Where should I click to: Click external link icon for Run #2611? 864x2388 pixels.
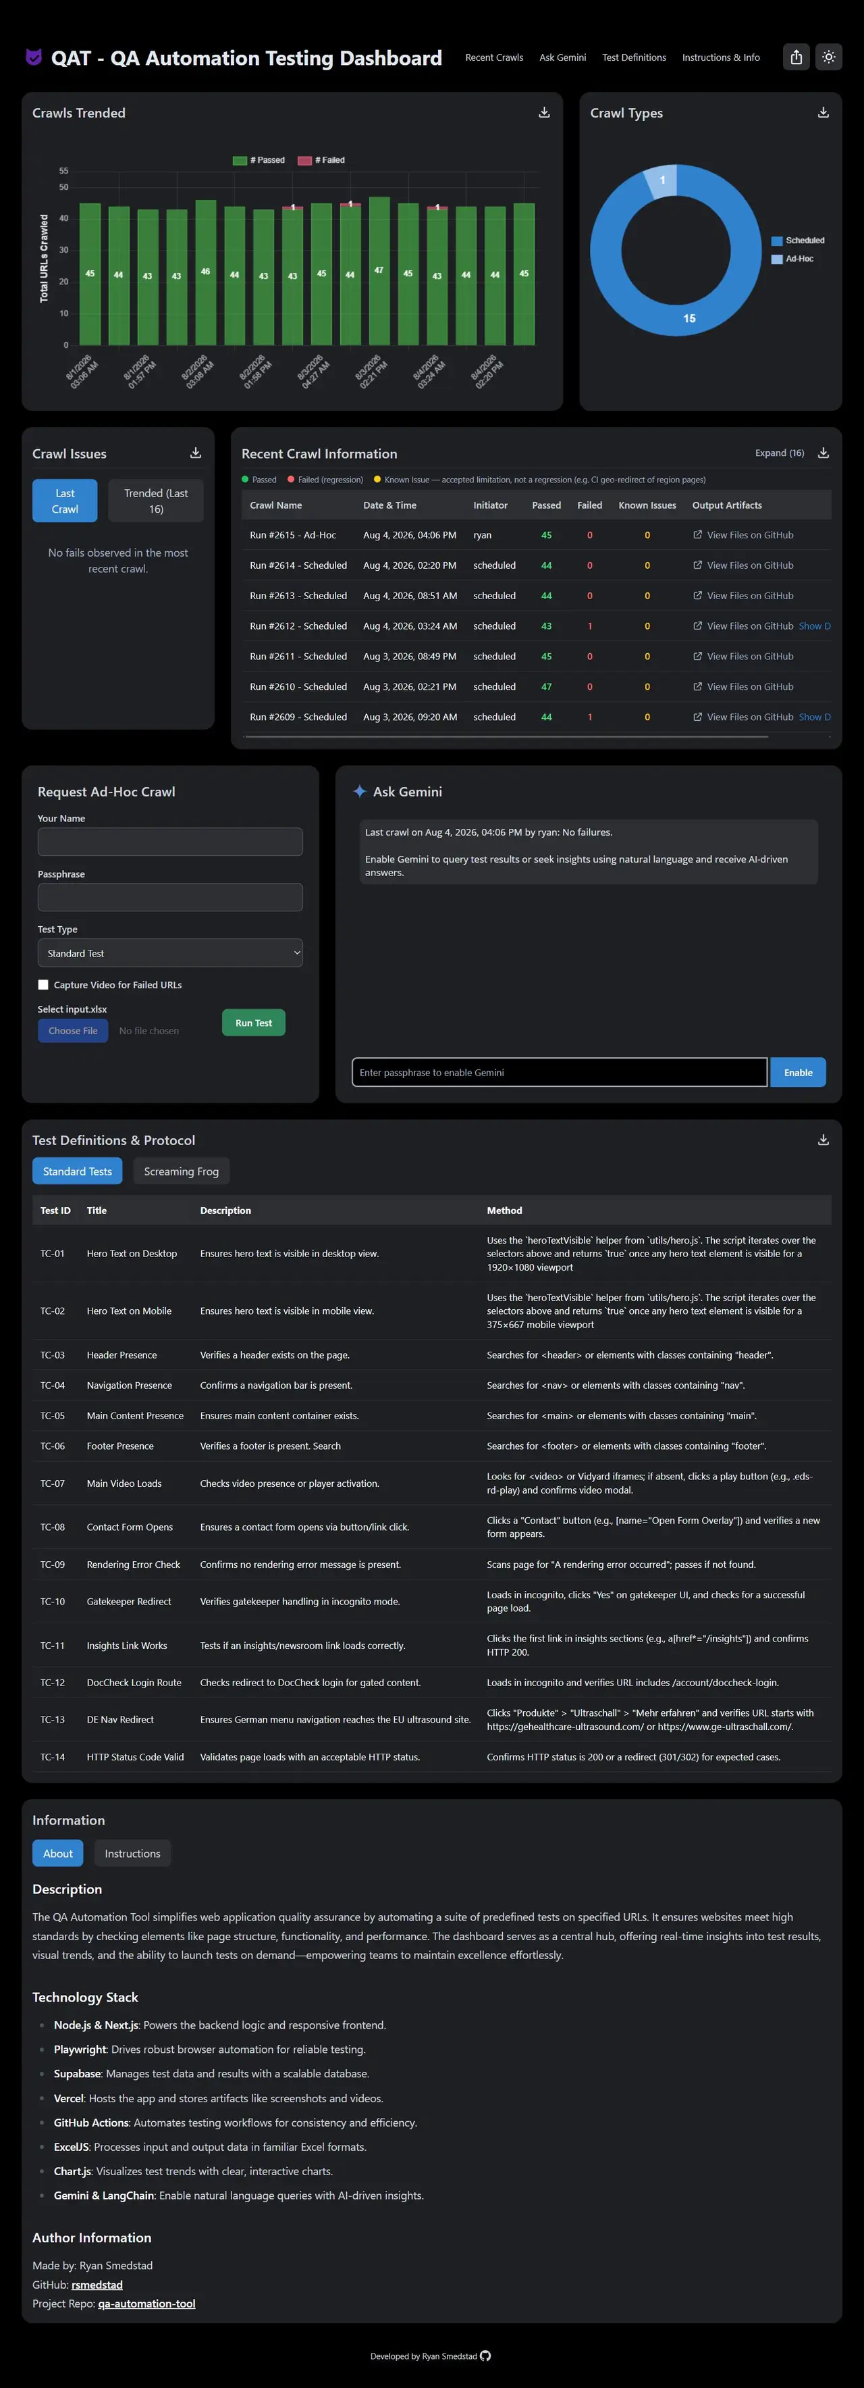[697, 657]
